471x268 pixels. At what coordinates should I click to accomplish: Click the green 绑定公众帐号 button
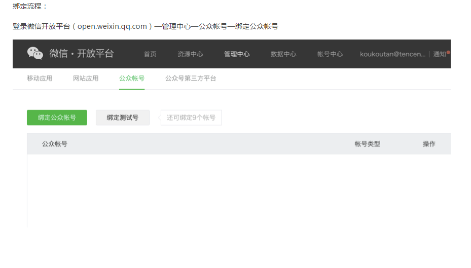[x=57, y=118]
